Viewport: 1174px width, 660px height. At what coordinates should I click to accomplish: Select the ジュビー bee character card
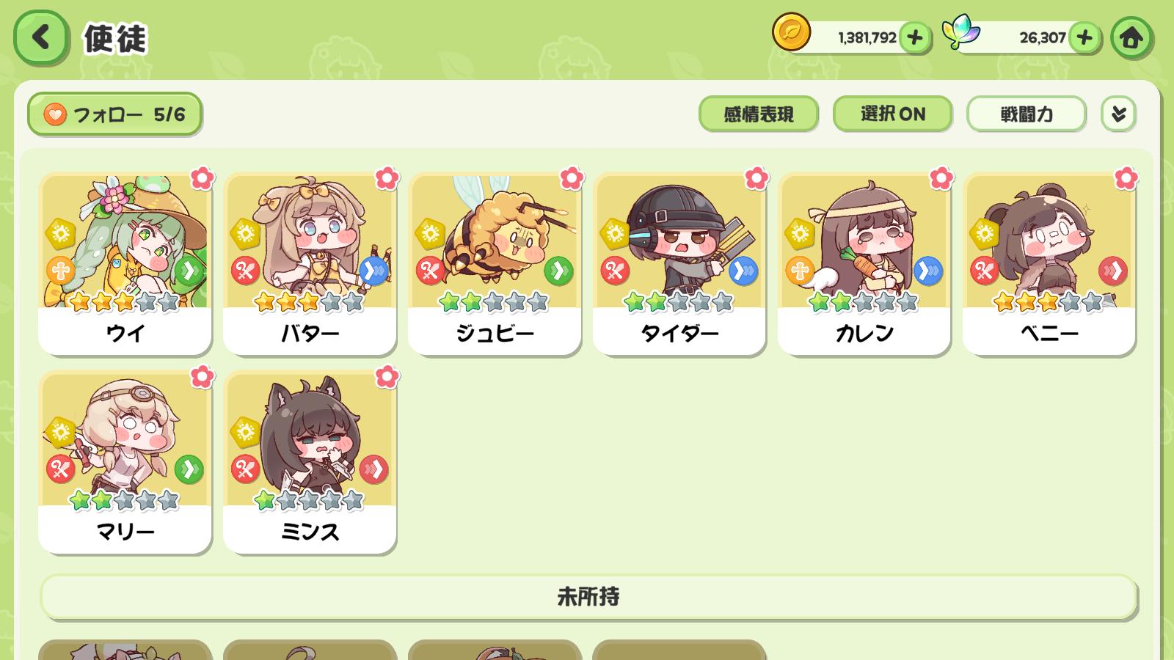(495, 264)
